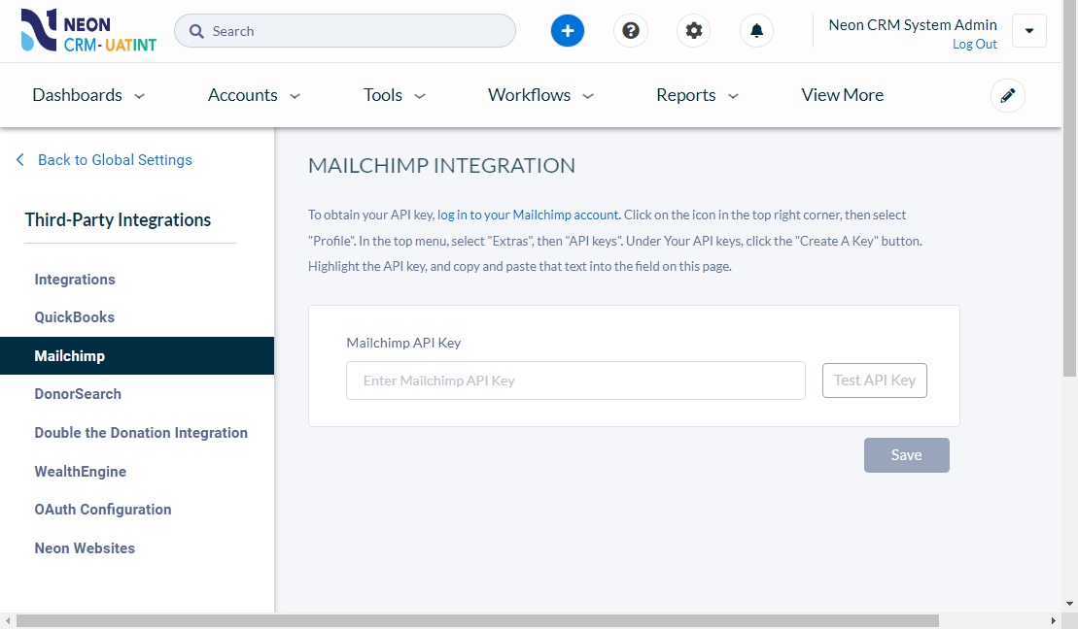The image size is (1078, 629).
Task: Expand the Accounts menu chevron
Action: pyautogui.click(x=295, y=96)
